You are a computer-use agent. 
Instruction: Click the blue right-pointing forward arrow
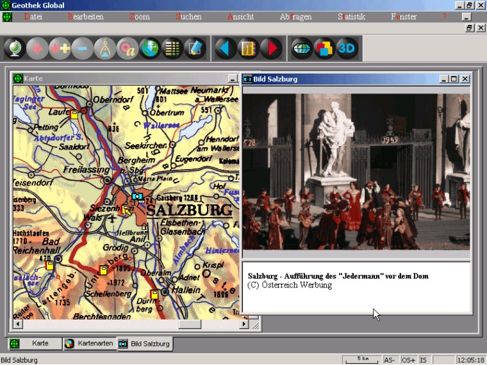coord(272,49)
